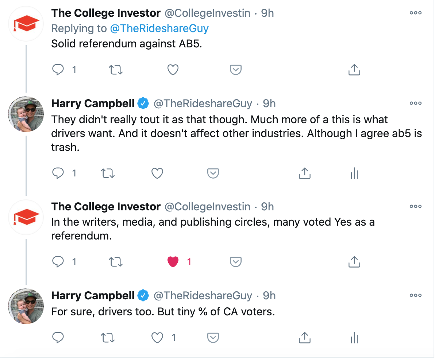Open Harry Campbell's profile photo on last tweet
435x358 pixels.
26,306
